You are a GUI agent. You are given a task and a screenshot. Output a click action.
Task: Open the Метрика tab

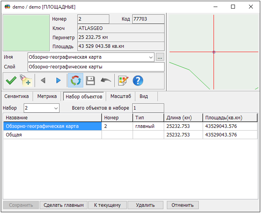(x=47, y=96)
